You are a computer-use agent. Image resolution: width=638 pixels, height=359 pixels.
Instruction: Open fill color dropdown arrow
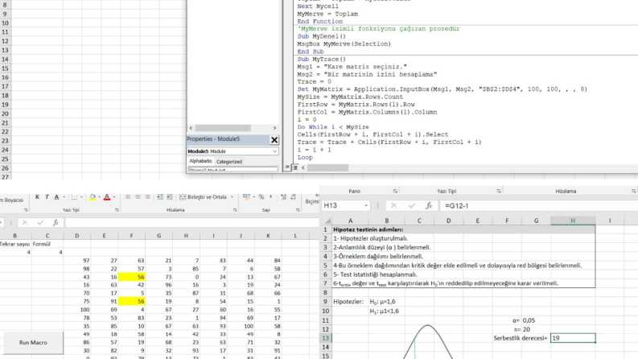point(100,197)
